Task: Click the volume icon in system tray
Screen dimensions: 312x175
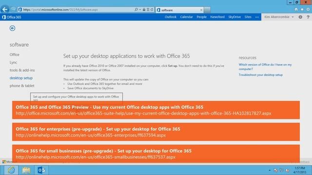Action: [287, 170]
